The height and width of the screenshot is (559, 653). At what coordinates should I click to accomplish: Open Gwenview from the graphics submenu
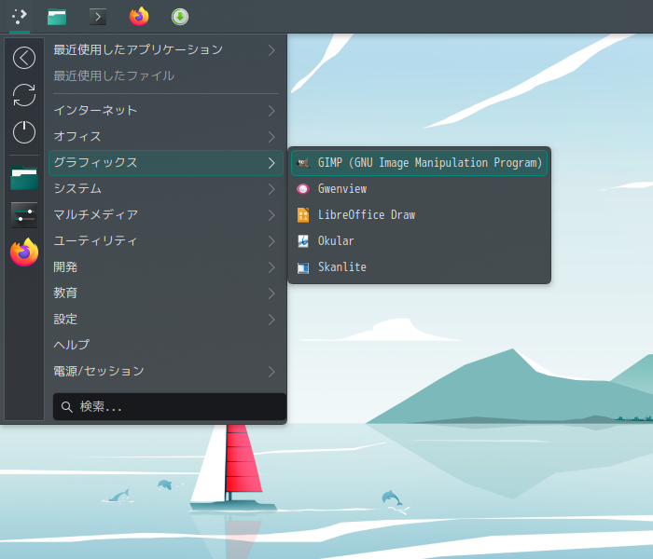[x=420, y=189]
